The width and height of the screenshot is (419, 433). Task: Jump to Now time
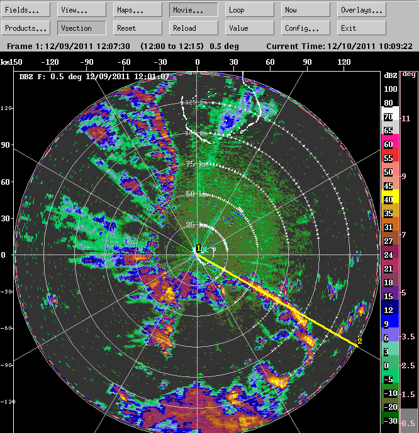(x=306, y=10)
